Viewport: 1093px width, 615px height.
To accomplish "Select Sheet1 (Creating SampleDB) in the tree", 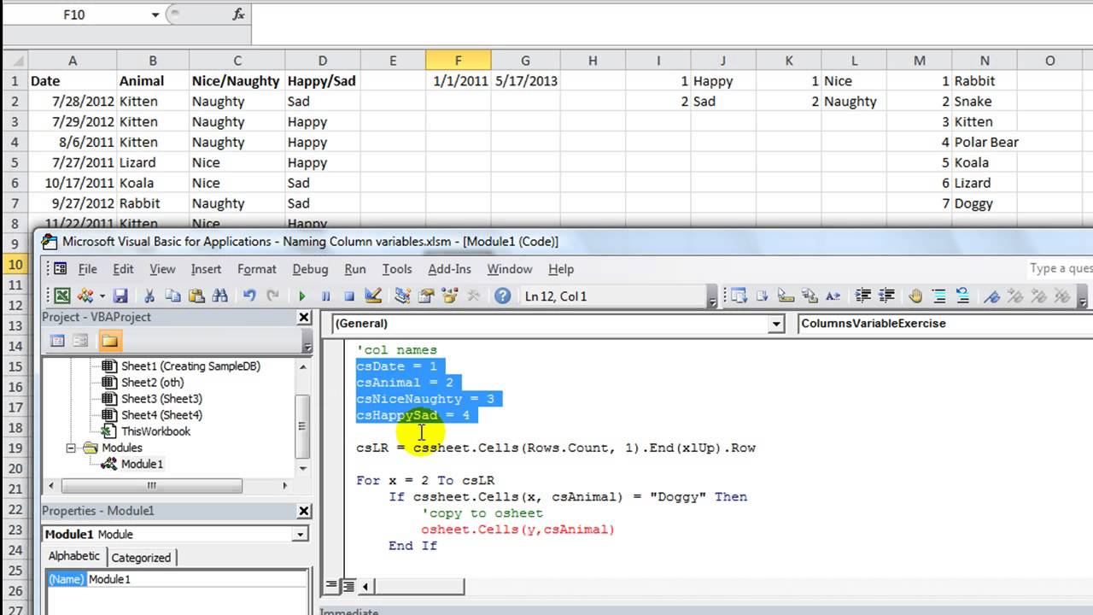I will click(x=190, y=366).
